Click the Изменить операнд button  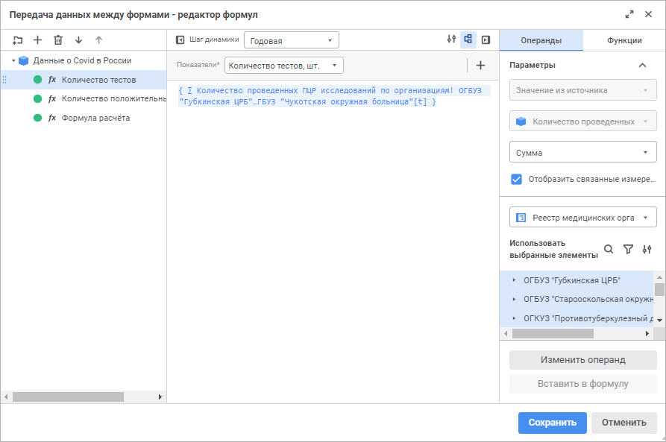(582, 360)
